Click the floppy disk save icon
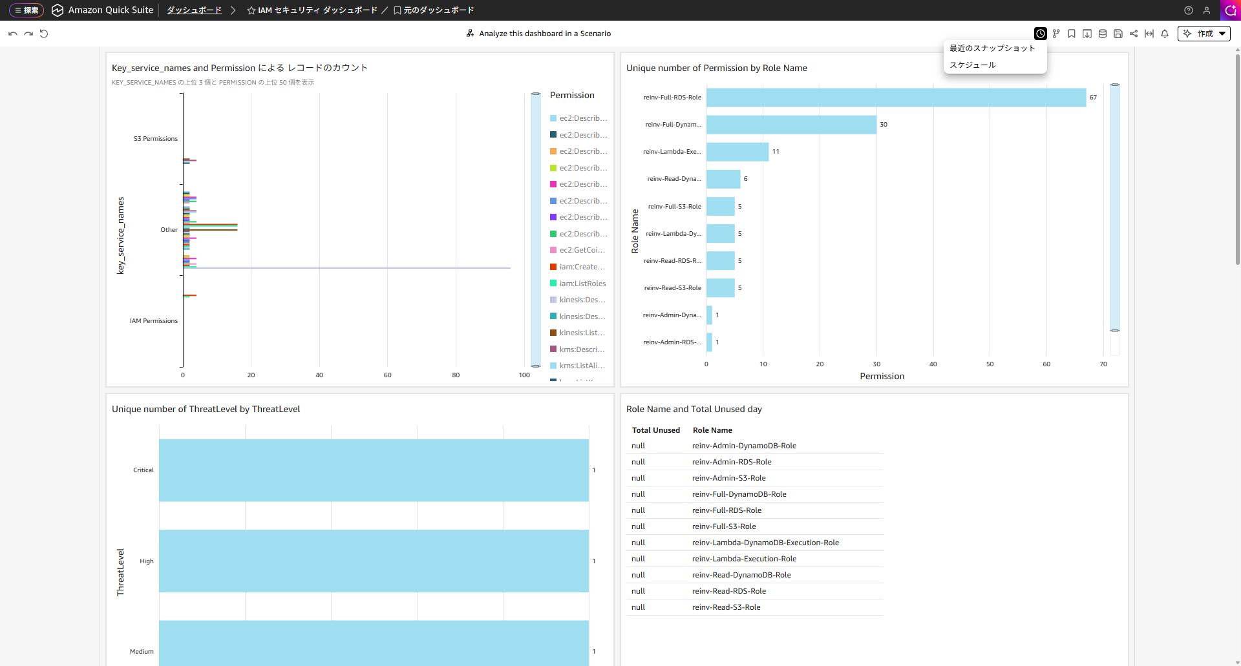 pos(1118,34)
